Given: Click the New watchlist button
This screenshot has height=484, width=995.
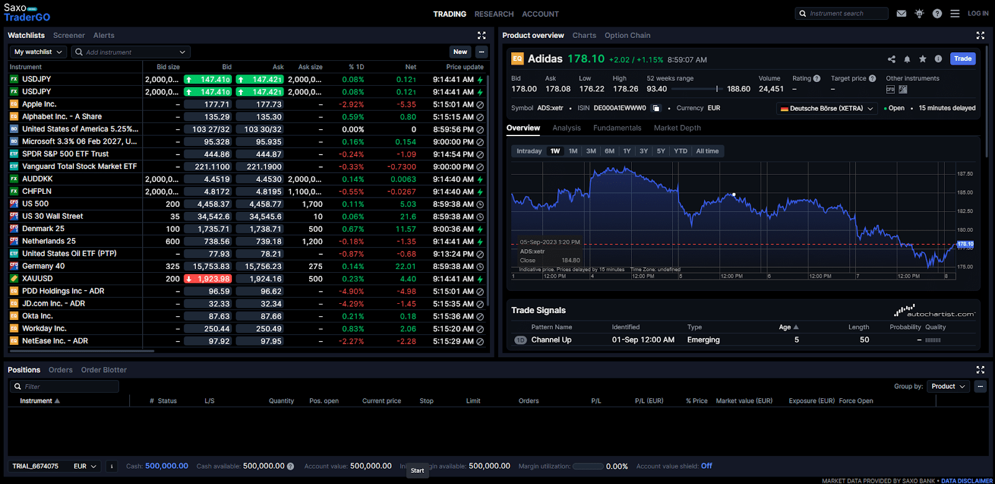Looking at the screenshot, I should [460, 52].
